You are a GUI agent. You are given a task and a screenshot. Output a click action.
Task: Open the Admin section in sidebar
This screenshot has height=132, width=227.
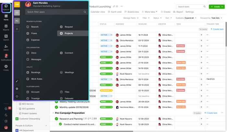[6, 47]
